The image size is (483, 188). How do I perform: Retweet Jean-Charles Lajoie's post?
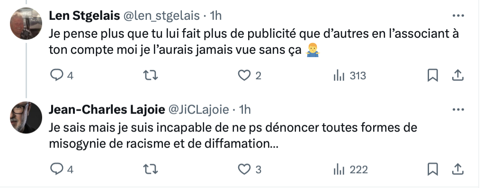(151, 169)
